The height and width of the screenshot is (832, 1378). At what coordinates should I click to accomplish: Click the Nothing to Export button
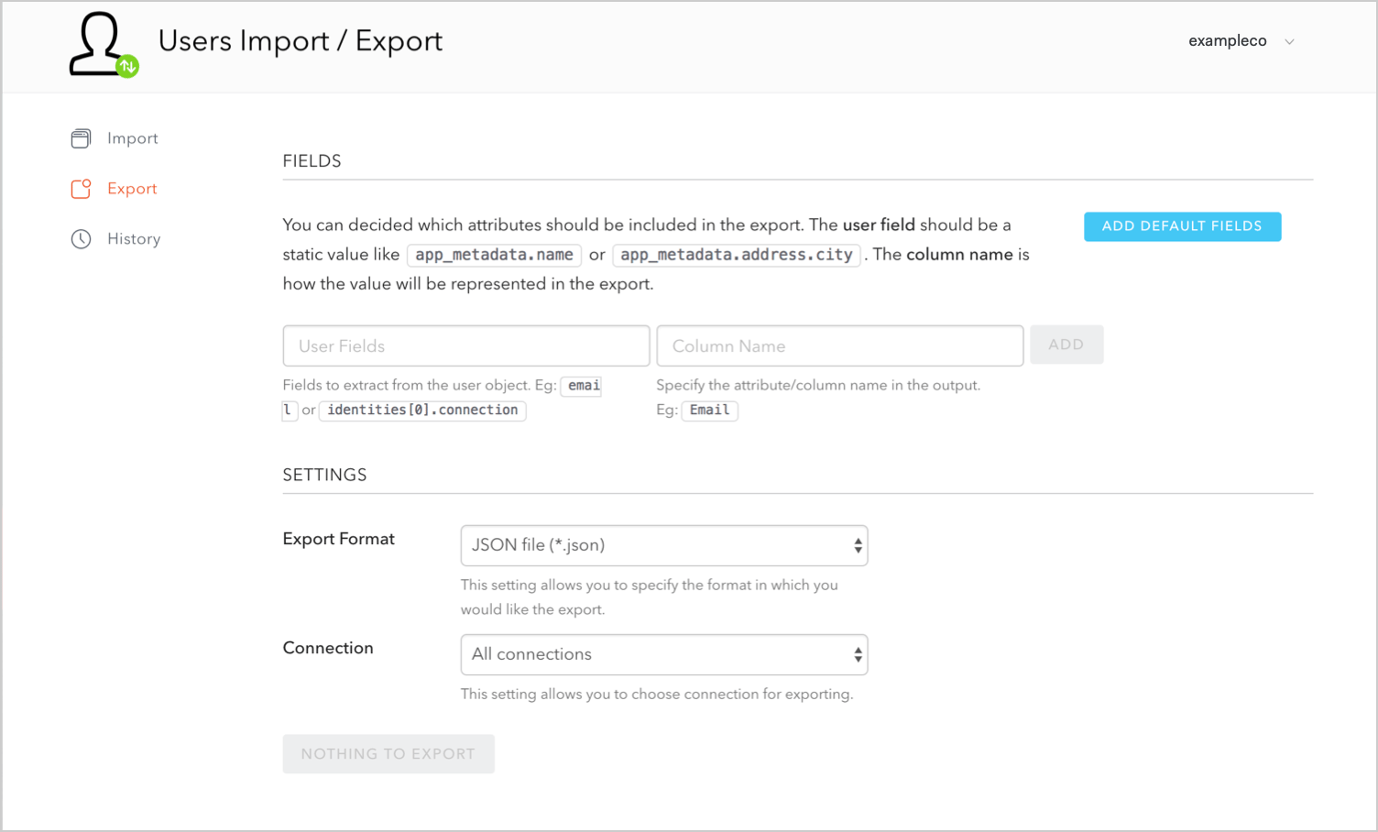coord(388,753)
